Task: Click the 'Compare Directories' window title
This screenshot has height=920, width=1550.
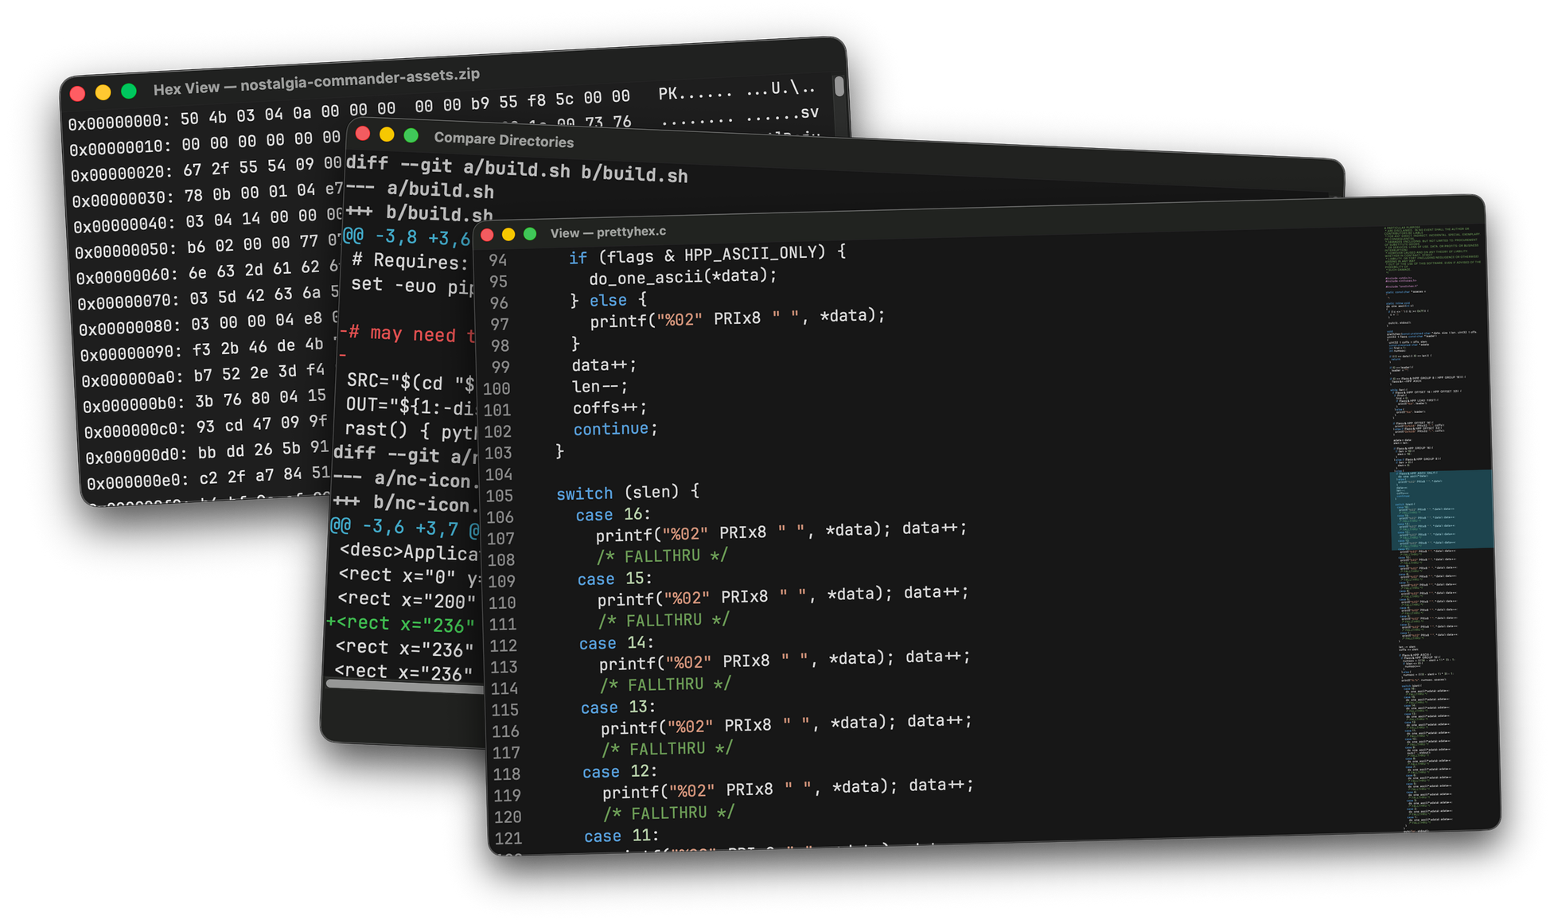Action: (x=504, y=140)
